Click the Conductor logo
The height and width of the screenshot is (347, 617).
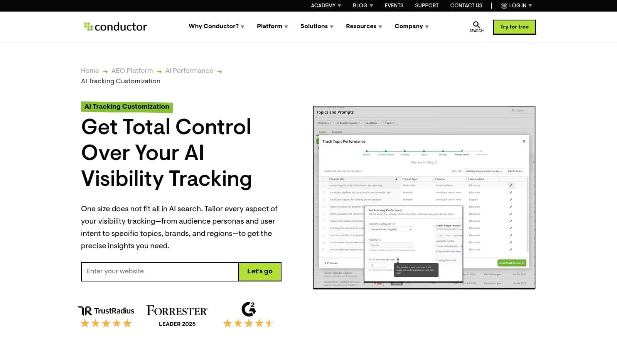(x=115, y=26)
